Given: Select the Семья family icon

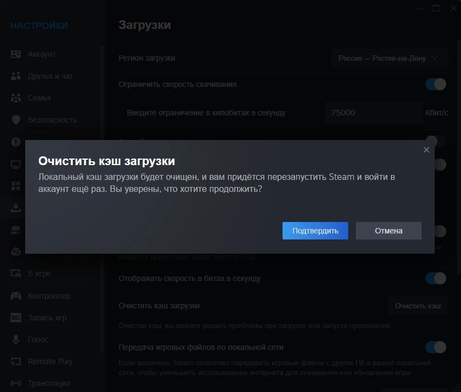Looking at the screenshot, I should coord(16,98).
